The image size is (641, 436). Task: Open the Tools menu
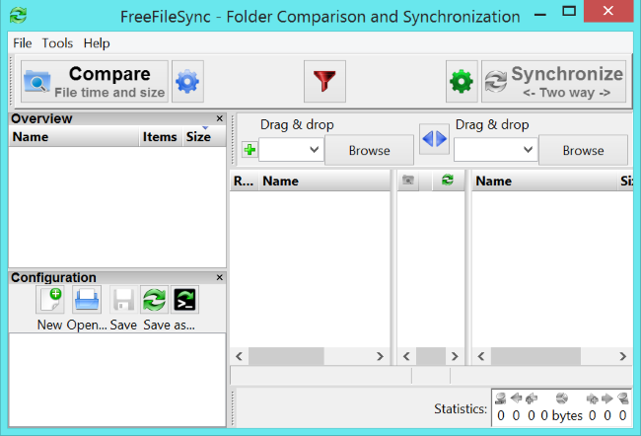(x=57, y=43)
